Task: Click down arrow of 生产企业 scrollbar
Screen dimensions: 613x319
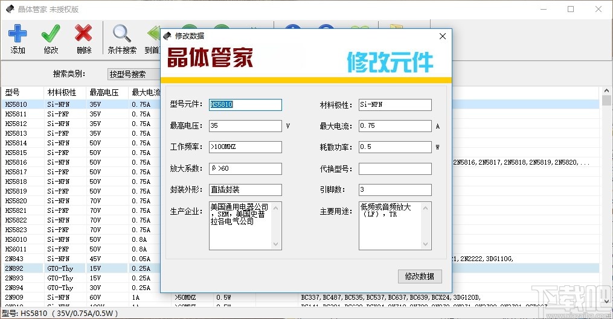Action: tap(276, 244)
